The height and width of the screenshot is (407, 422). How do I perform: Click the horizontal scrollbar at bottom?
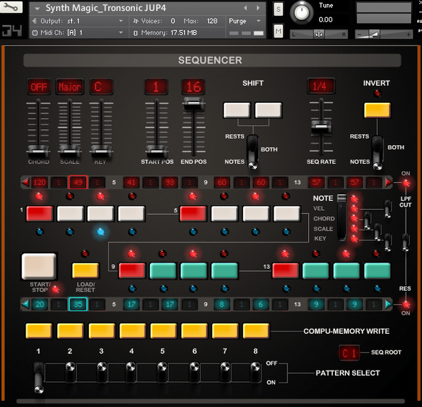click(x=211, y=401)
